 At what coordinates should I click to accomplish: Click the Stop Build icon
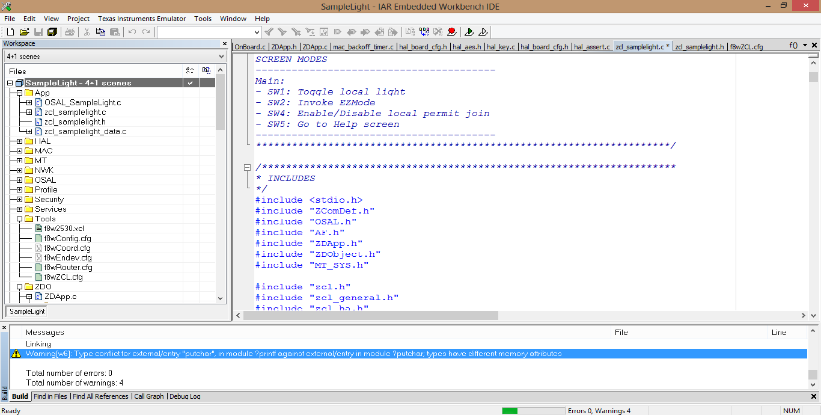click(438, 32)
